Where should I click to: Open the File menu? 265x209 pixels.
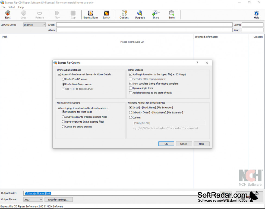(4, 7)
